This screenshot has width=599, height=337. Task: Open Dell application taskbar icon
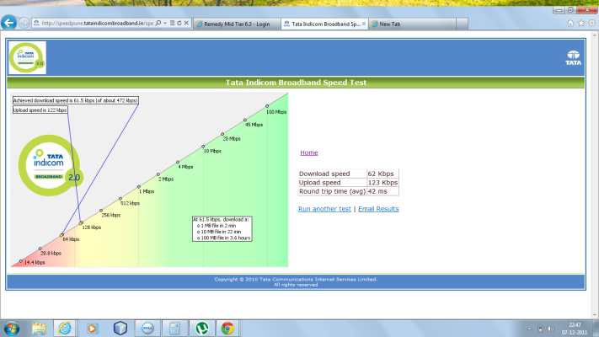click(x=147, y=329)
